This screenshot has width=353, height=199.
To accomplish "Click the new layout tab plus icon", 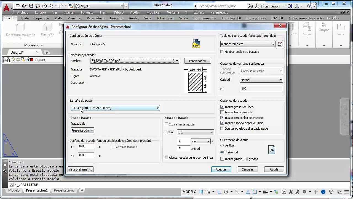I will (82, 190).
